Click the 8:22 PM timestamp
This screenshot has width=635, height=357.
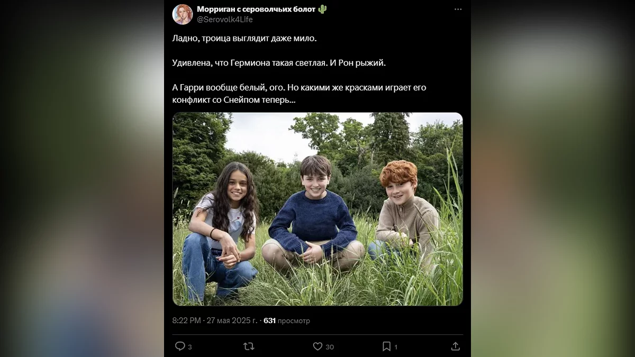[186, 321]
